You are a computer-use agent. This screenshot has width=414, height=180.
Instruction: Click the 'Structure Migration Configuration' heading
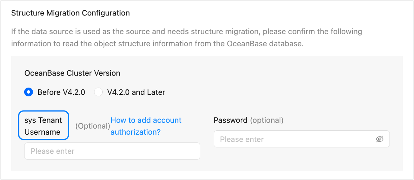point(70,13)
